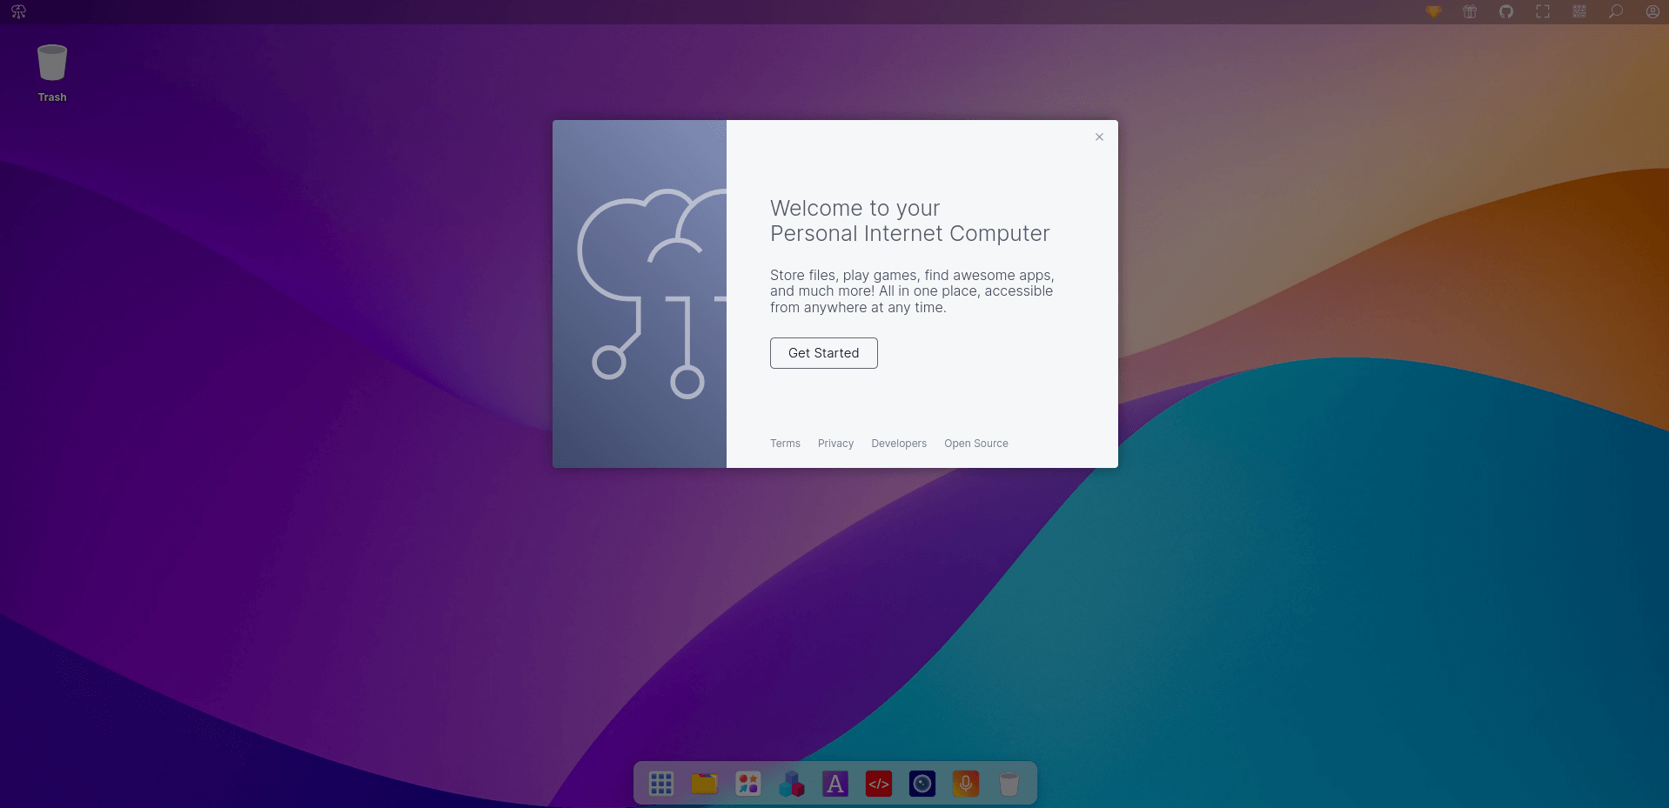Screen dimensions: 1669x808
Task: Open search with the magnifier icon
Action: point(1615,11)
